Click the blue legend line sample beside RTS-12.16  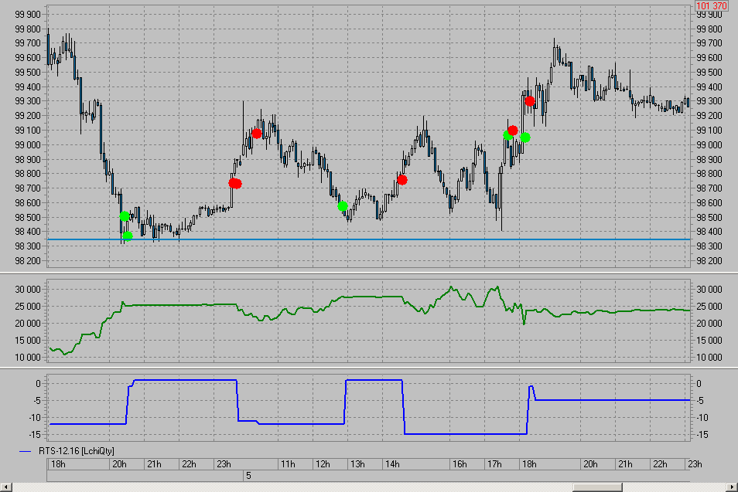[25, 450]
